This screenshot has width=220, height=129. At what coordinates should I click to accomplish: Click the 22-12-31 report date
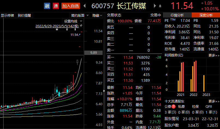[x=210, y=119]
